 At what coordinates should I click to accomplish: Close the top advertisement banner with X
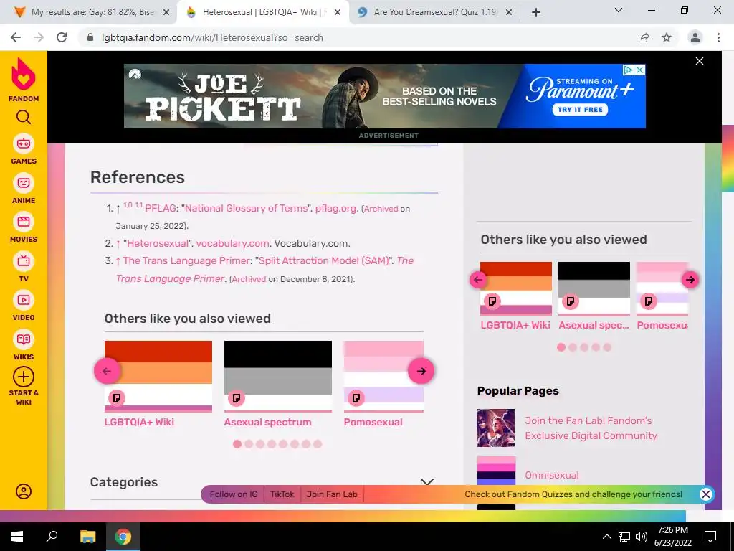(x=700, y=61)
